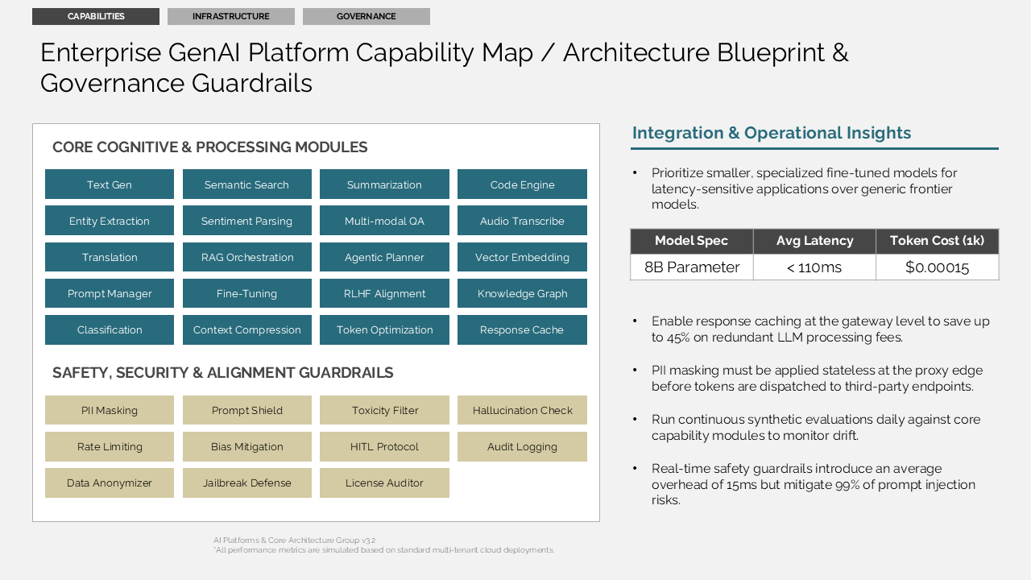Click the slide title starting with Enterprise GenAI Platform
This screenshot has width=1031, height=580.
(x=444, y=68)
